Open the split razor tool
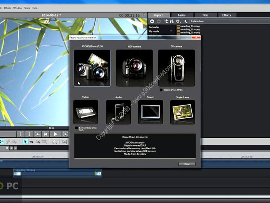The image size is (270, 203). (54, 142)
